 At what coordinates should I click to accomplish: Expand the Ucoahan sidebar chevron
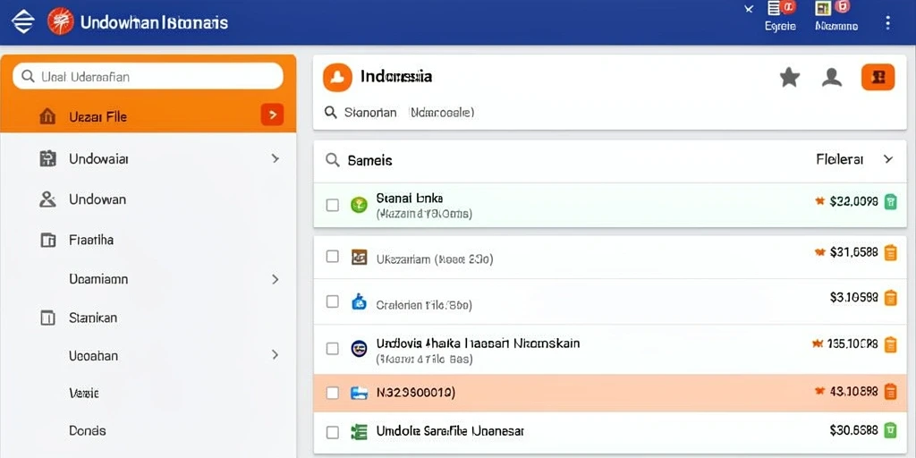point(276,354)
